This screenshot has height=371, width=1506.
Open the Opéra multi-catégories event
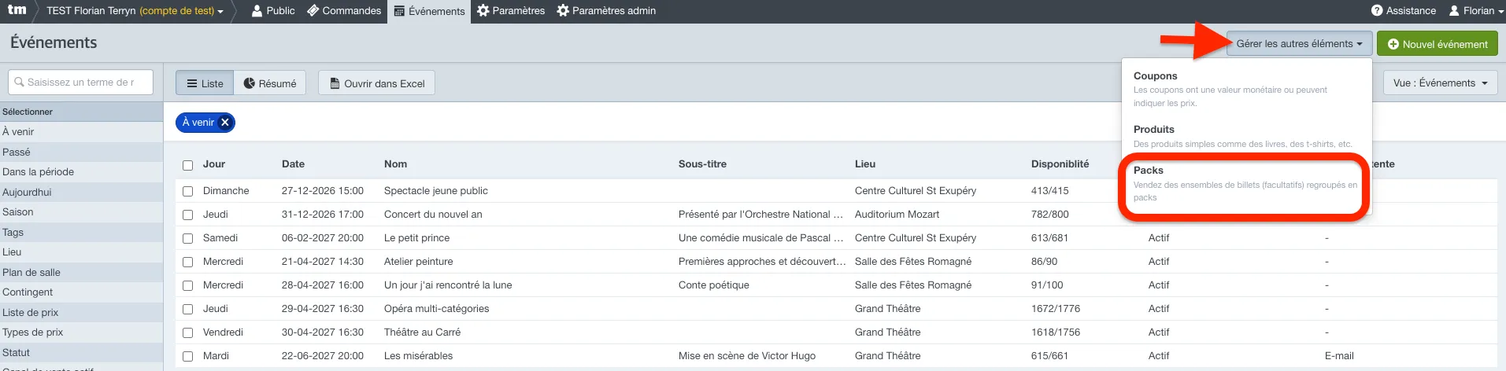pyautogui.click(x=436, y=309)
